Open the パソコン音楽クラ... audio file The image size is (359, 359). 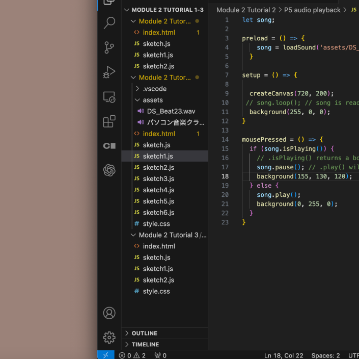(x=164, y=122)
